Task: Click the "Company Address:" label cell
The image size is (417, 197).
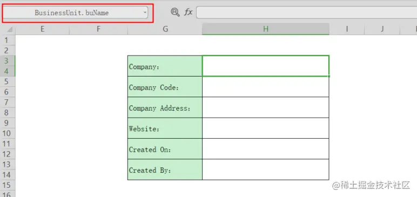Action: click(x=165, y=107)
